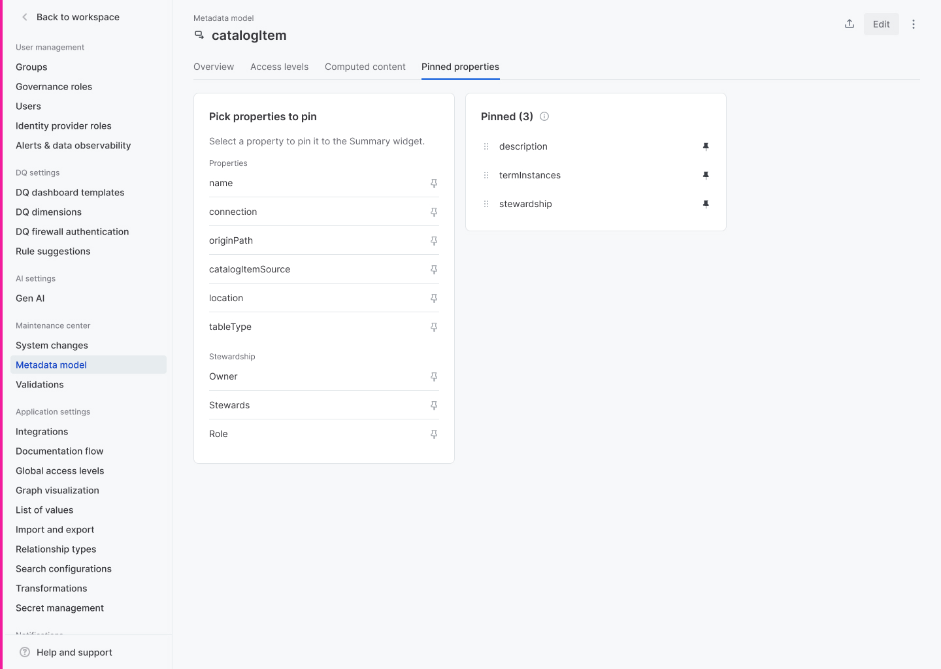
Task: Go Back to workspace
Action: tap(78, 17)
